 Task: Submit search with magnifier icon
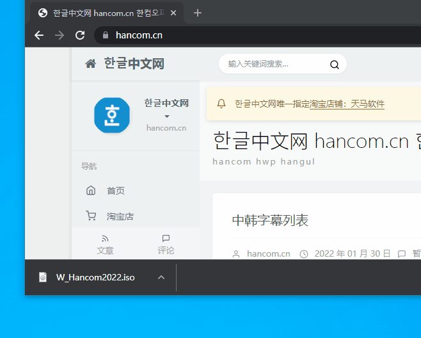coord(335,65)
